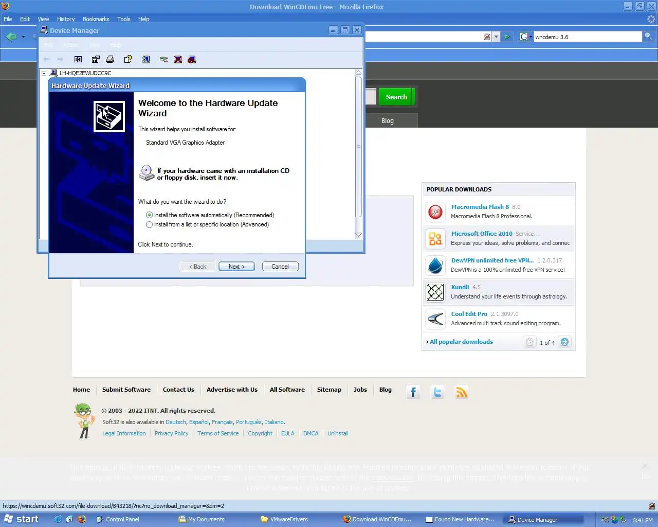The width and height of the screenshot is (658, 527).
Task: Click Show/Hide Console Tree icon in Device Manager
Action: pos(78,60)
